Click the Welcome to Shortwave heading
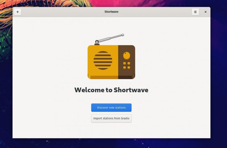 pyautogui.click(x=111, y=90)
